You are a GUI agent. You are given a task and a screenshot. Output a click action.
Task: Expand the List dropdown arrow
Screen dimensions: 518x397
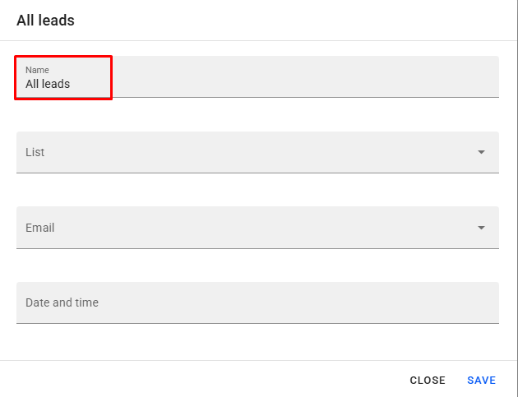click(x=481, y=152)
